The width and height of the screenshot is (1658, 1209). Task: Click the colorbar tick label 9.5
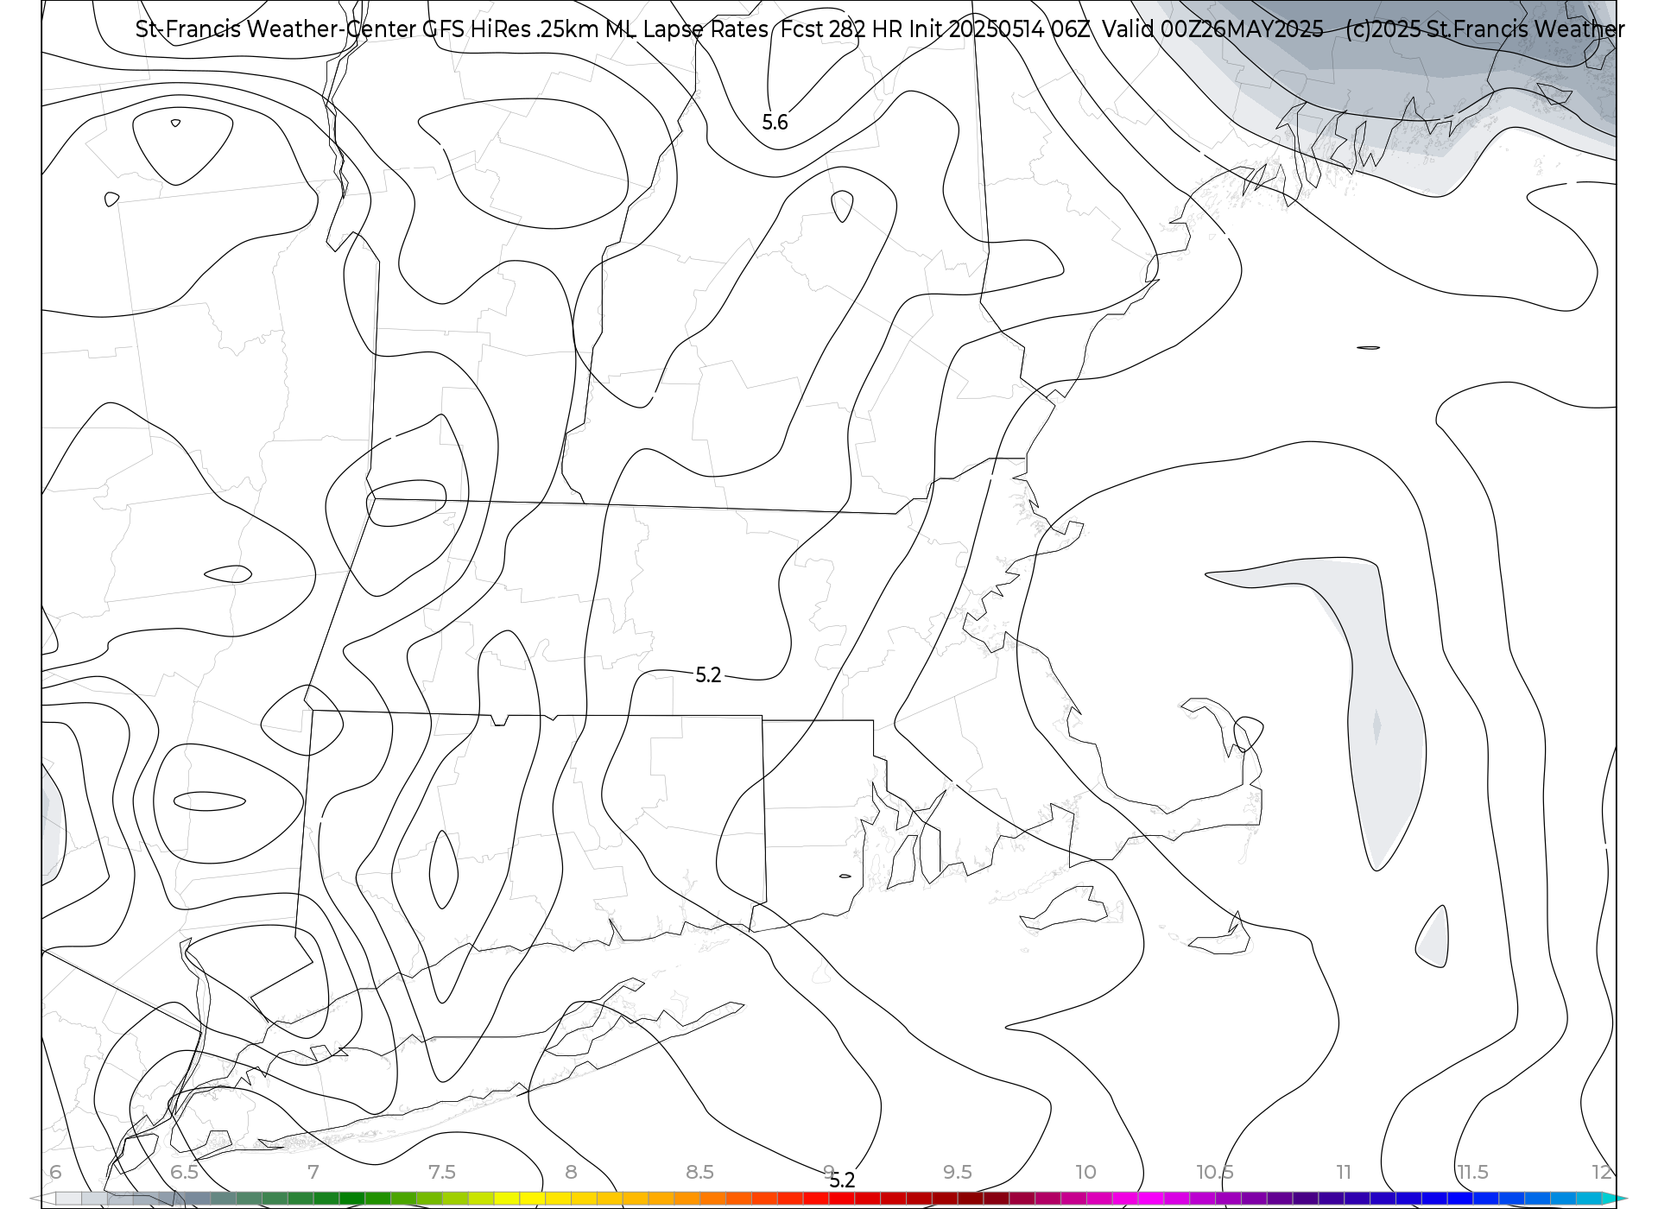pos(958,1172)
